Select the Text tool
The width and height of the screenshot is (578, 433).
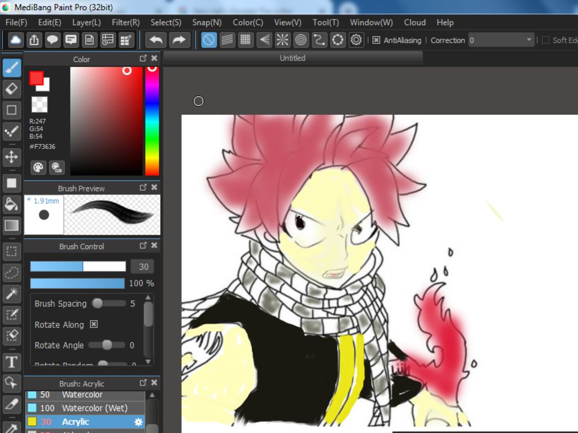point(12,362)
